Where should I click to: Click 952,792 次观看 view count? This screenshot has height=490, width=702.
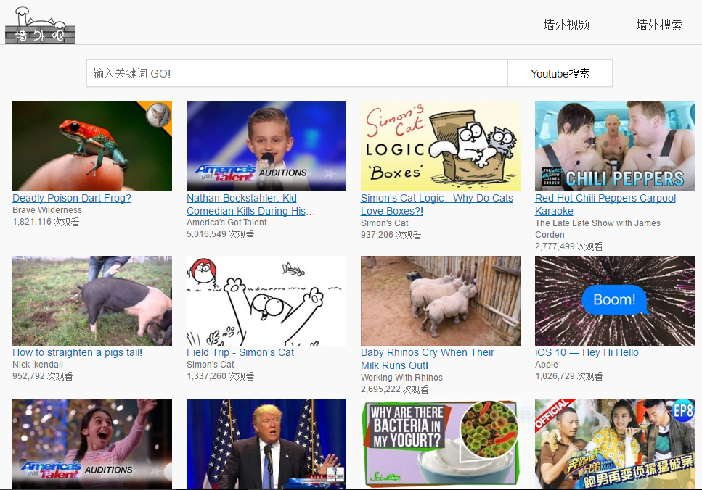[x=43, y=376]
